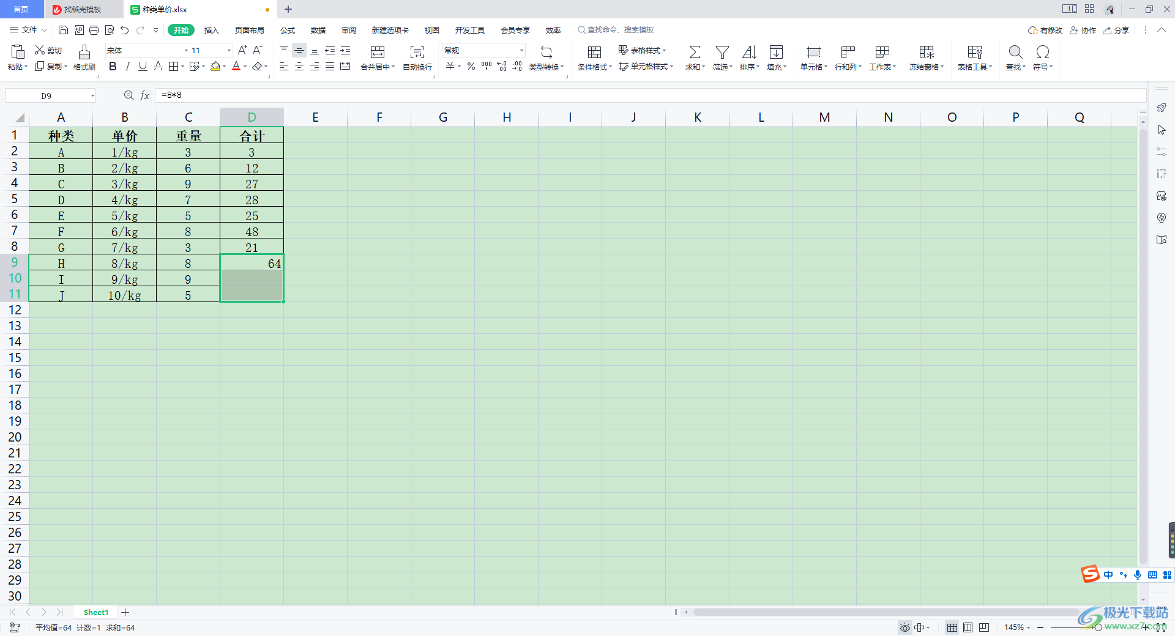Click the Paste icon in the ribbon
Screen dimensions: 1175x636
17,52
